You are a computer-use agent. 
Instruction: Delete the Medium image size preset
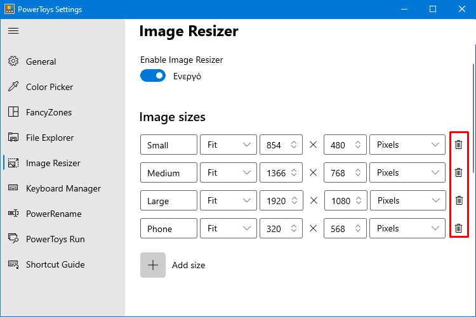point(458,172)
